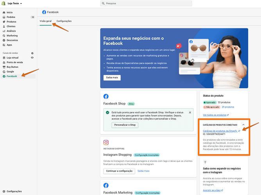The width and height of the screenshot is (261, 195).
Task: Go to Início in sidebar
Action: pyautogui.click(x=9, y=12)
